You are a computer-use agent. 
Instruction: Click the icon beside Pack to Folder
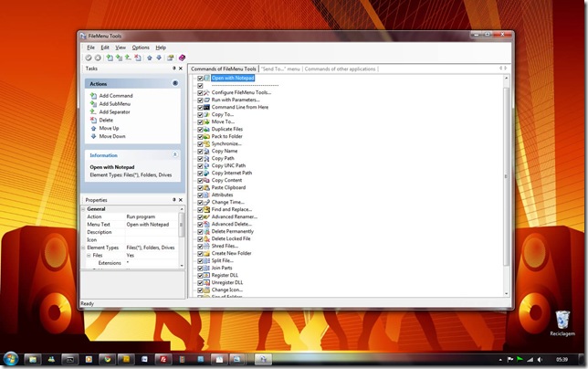tap(206, 136)
